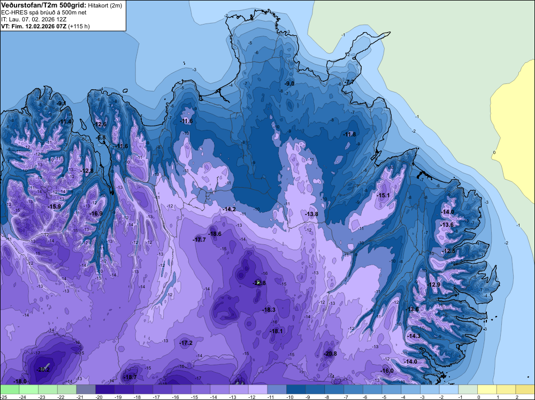Select the -6.8 temperature value
The image size is (535, 400).
(101, 138)
